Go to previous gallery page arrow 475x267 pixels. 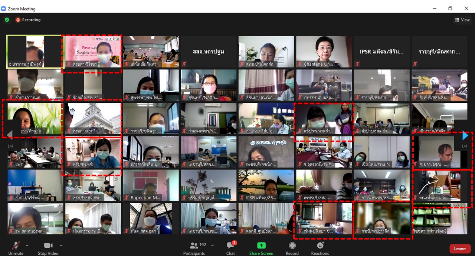(10, 134)
